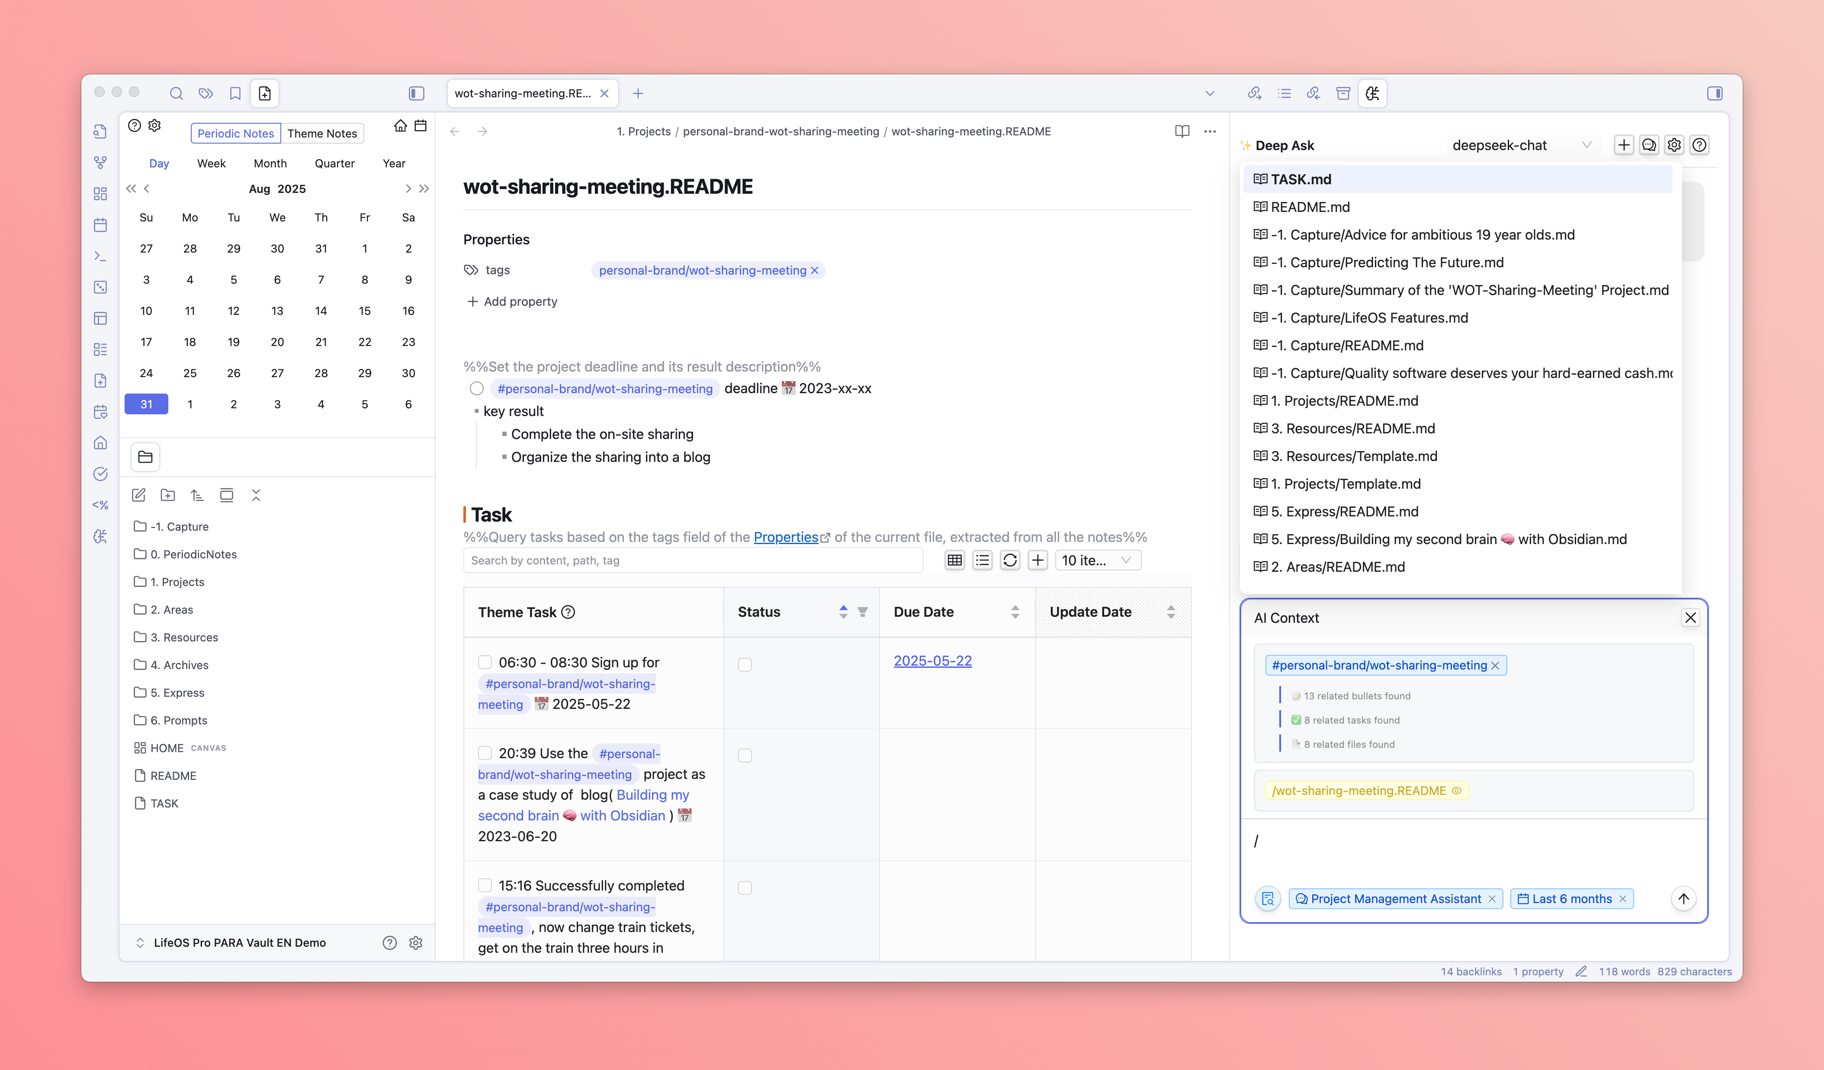1824x1070 pixels.
Task: Open the deepseek-chat model dropdown
Action: (x=1521, y=145)
